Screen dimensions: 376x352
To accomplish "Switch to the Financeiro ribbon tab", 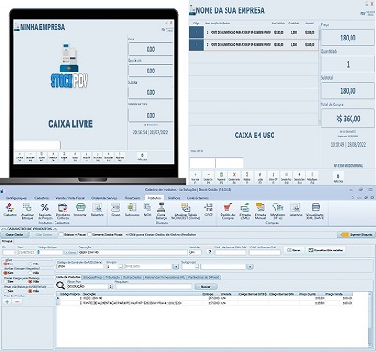I will (133, 198).
